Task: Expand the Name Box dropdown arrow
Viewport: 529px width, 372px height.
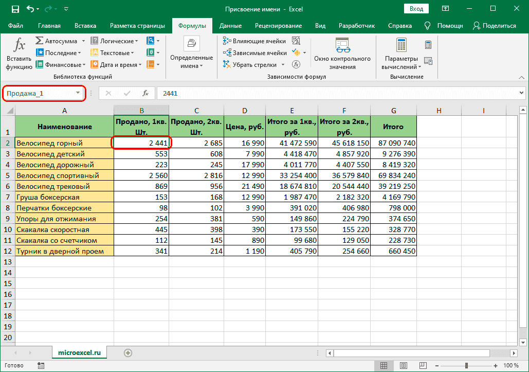Action: point(78,93)
